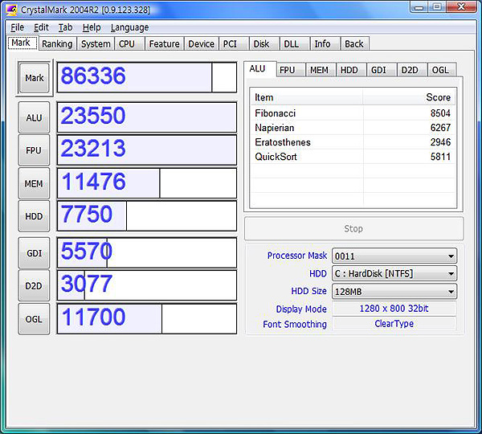Switch to the Back tab

[355, 43]
